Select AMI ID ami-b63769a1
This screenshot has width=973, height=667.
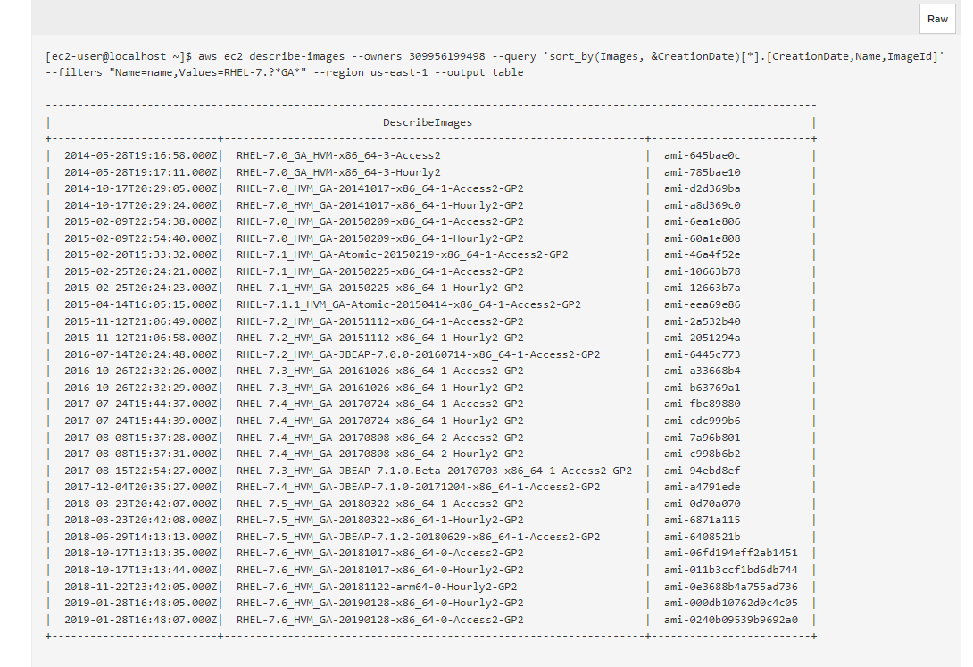[702, 388]
